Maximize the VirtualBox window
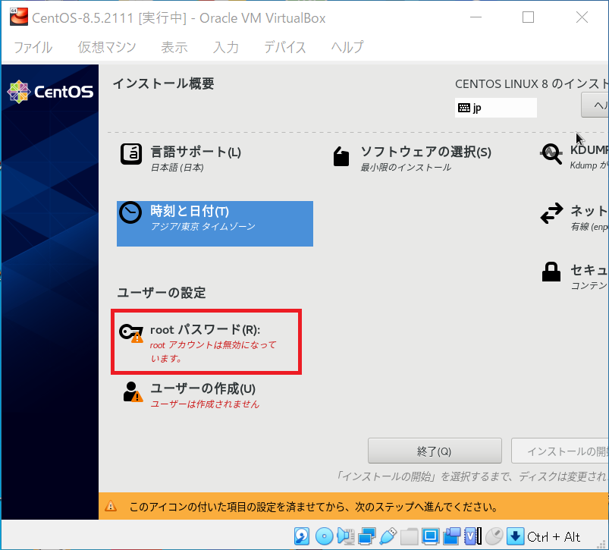609x550 pixels. tap(528, 17)
